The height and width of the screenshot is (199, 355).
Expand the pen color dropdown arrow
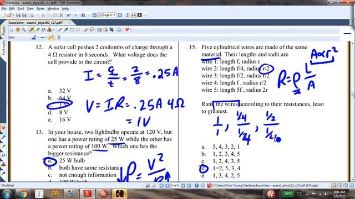(38, 37)
